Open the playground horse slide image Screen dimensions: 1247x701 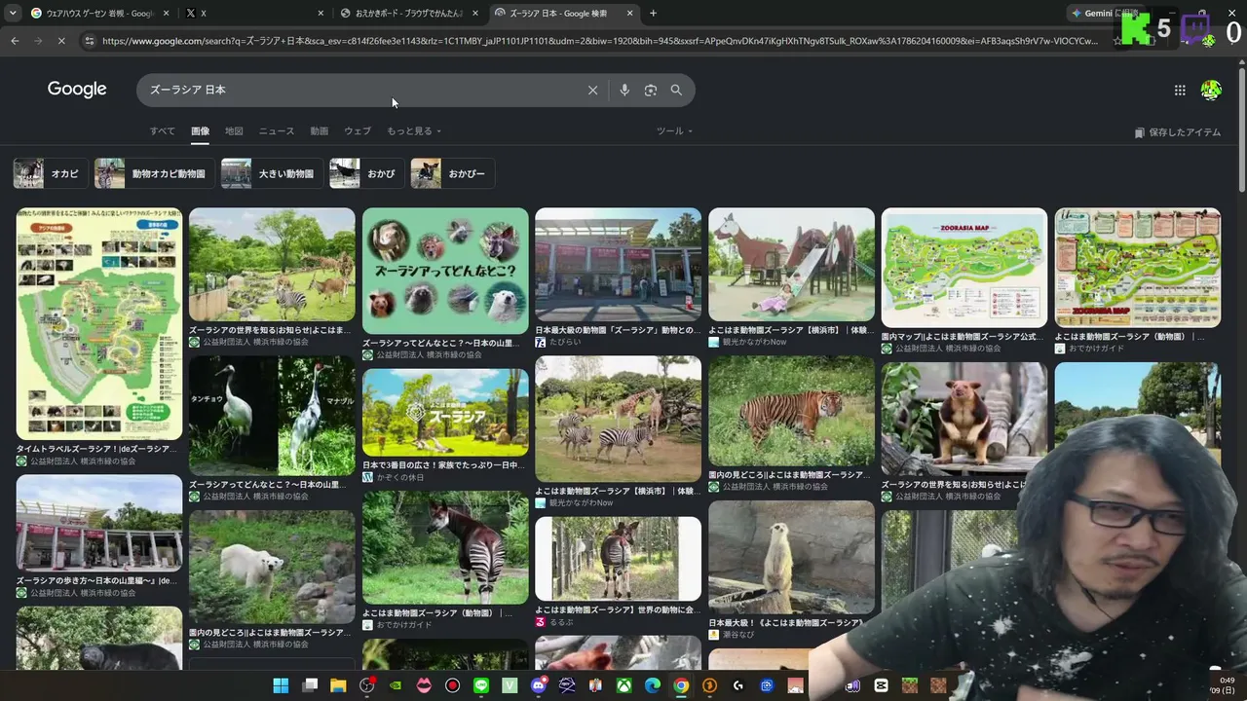pos(791,265)
